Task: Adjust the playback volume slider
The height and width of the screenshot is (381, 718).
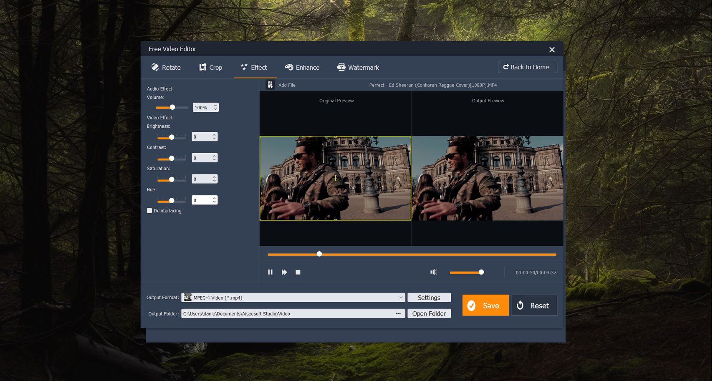Action: coord(466,272)
